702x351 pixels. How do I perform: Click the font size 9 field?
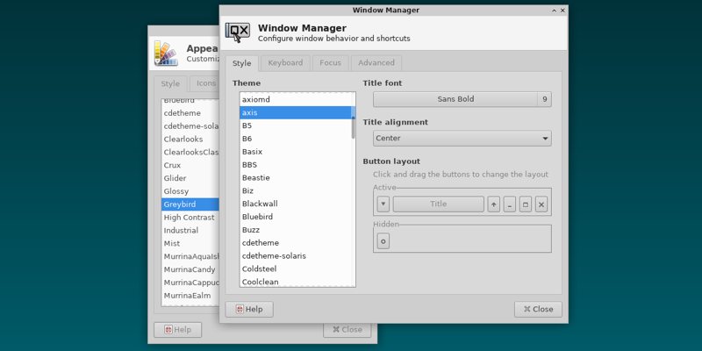tap(544, 99)
